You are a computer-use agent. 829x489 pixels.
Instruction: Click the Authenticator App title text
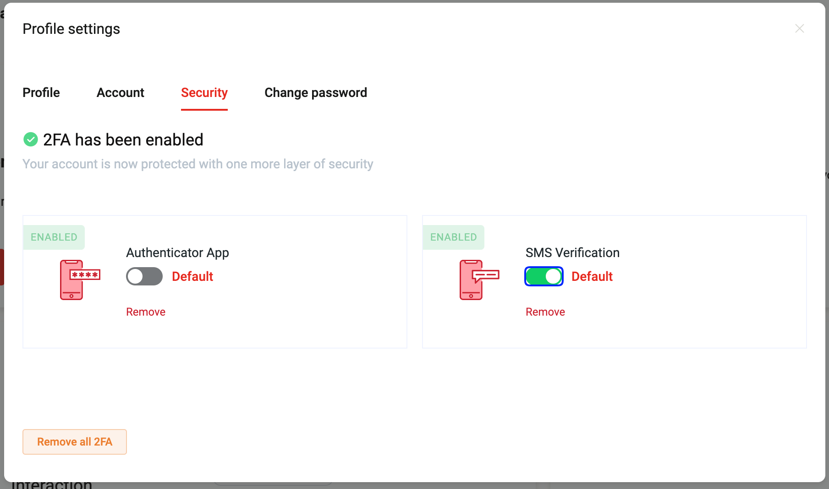pyautogui.click(x=178, y=253)
